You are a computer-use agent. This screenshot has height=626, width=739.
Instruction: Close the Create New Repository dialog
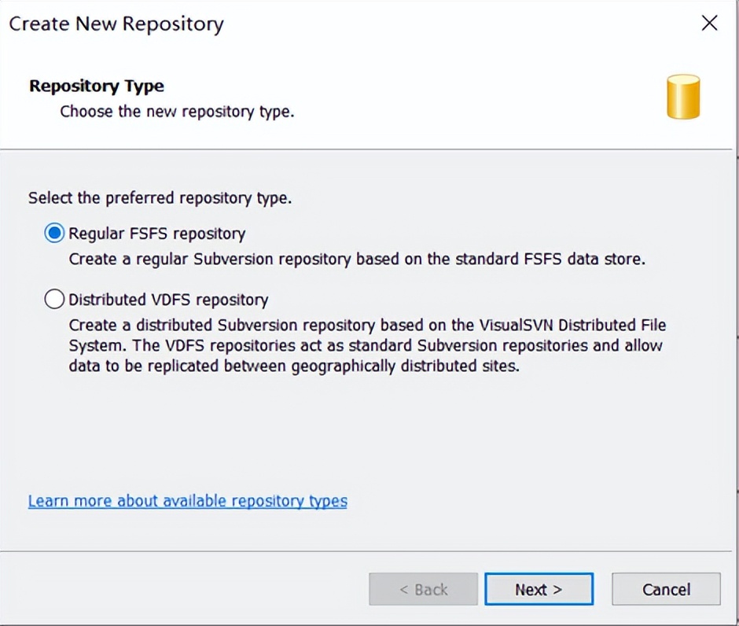coord(709,23)
